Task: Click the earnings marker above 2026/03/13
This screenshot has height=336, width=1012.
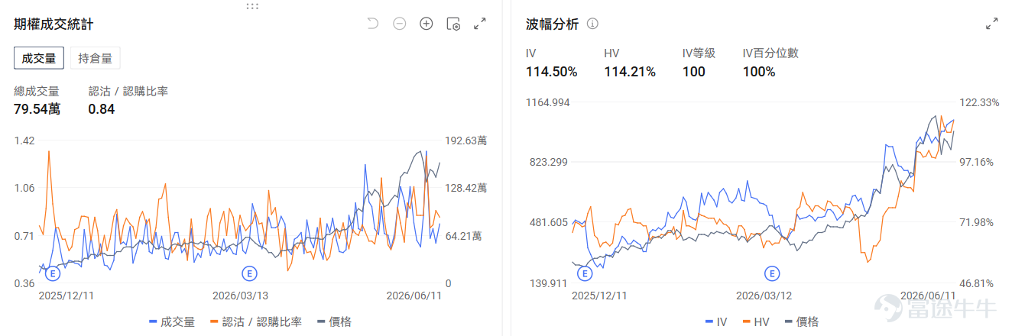Action: point(248,273)
